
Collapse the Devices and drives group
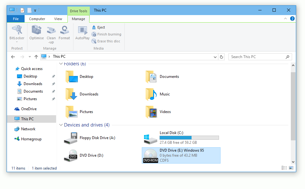[x=61, y=125]
